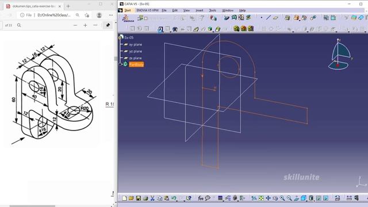Select the Ex-05 root tree node
The width and height of the screenshot is (368, 207).
point(129,37)
